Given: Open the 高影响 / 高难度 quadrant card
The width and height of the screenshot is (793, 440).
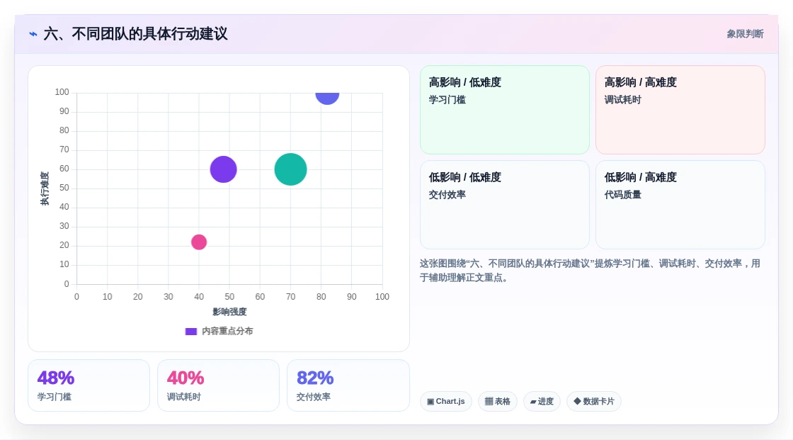Looking at the screenshot, I should 680,110.
